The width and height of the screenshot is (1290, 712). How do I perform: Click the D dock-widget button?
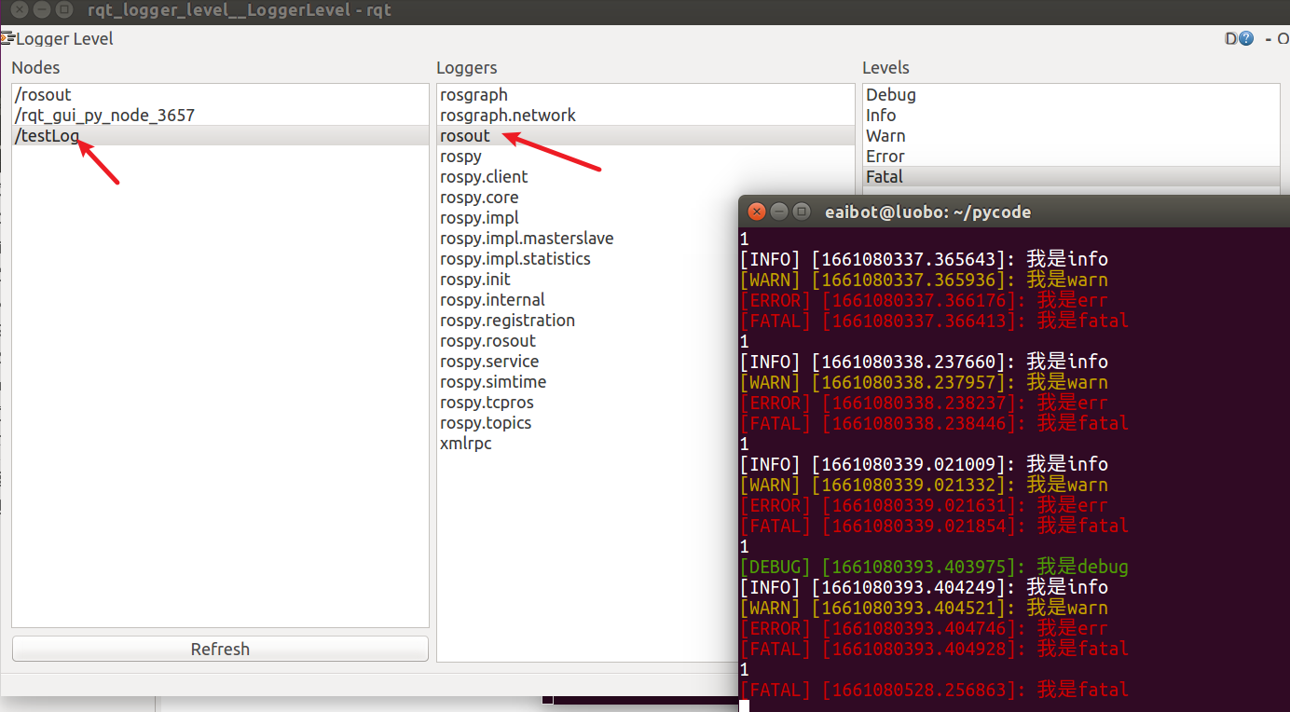(1231, 39)
